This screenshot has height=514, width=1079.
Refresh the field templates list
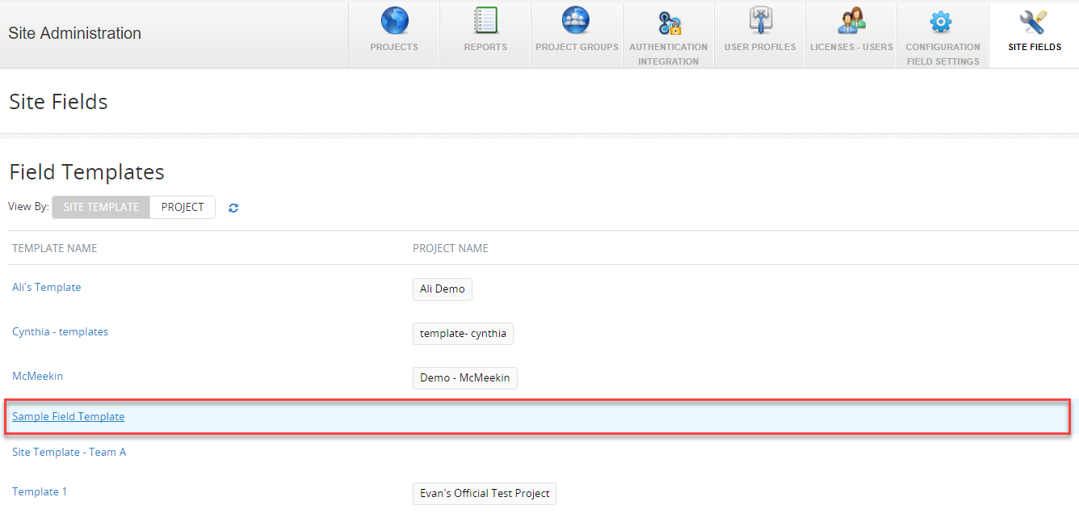point(233,208)
